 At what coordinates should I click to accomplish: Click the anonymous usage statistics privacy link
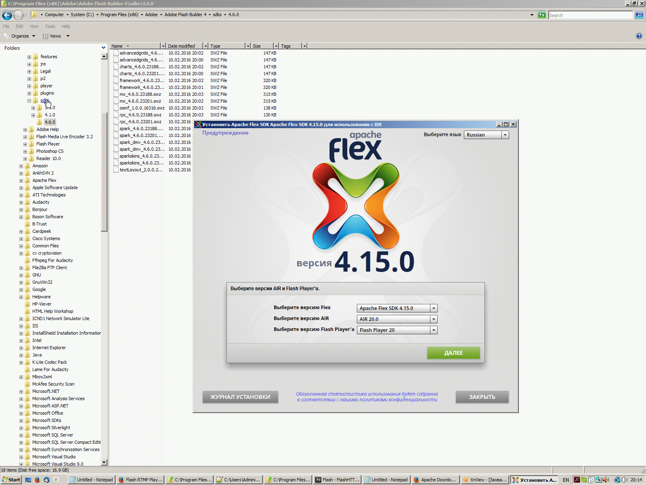pos(367,396)
